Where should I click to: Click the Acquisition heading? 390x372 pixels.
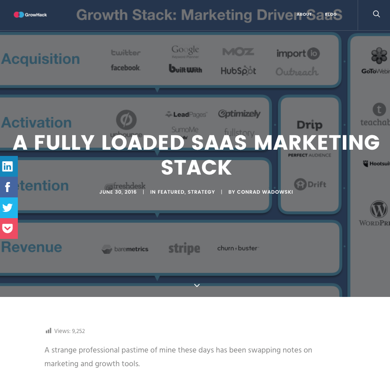click(40, 59)
